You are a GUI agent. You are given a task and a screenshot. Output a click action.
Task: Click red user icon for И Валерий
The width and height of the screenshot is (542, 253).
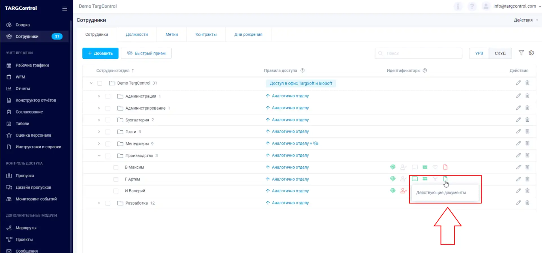click(403, 191)
